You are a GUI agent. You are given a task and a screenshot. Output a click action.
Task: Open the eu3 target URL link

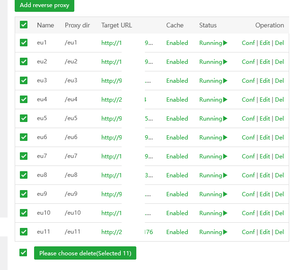point(111,81)
